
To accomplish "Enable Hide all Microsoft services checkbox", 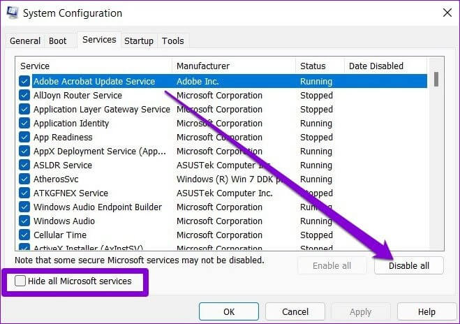I will [20, 281].
